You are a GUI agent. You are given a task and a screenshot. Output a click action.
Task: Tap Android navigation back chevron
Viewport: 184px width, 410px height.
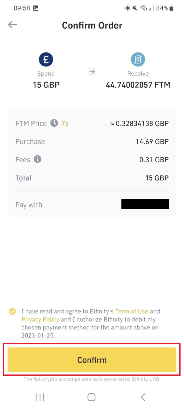click(x=143, y=397)
